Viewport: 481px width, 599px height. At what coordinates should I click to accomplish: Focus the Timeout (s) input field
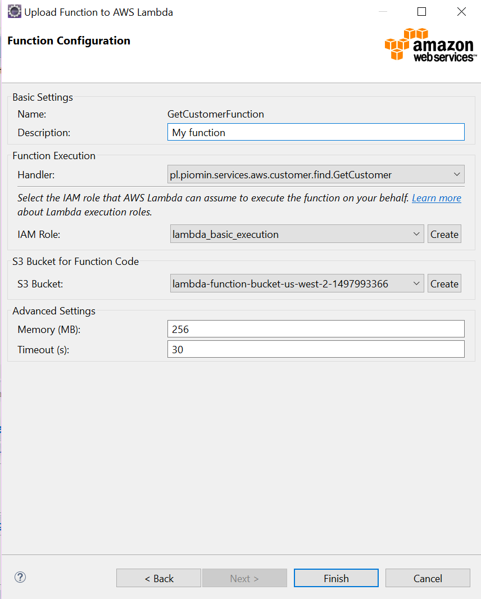[316, 349]
